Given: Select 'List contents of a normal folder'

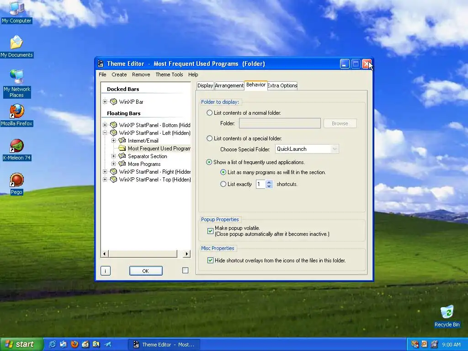Looking at the screenshot, I should pyautogui.click(x=209, y=113).
